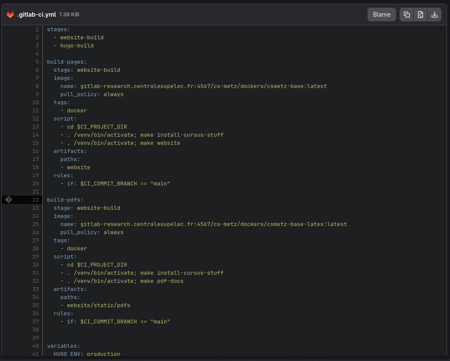The image size is (450, 361).
Task: Select line number 22
Action: pos(35,200)
